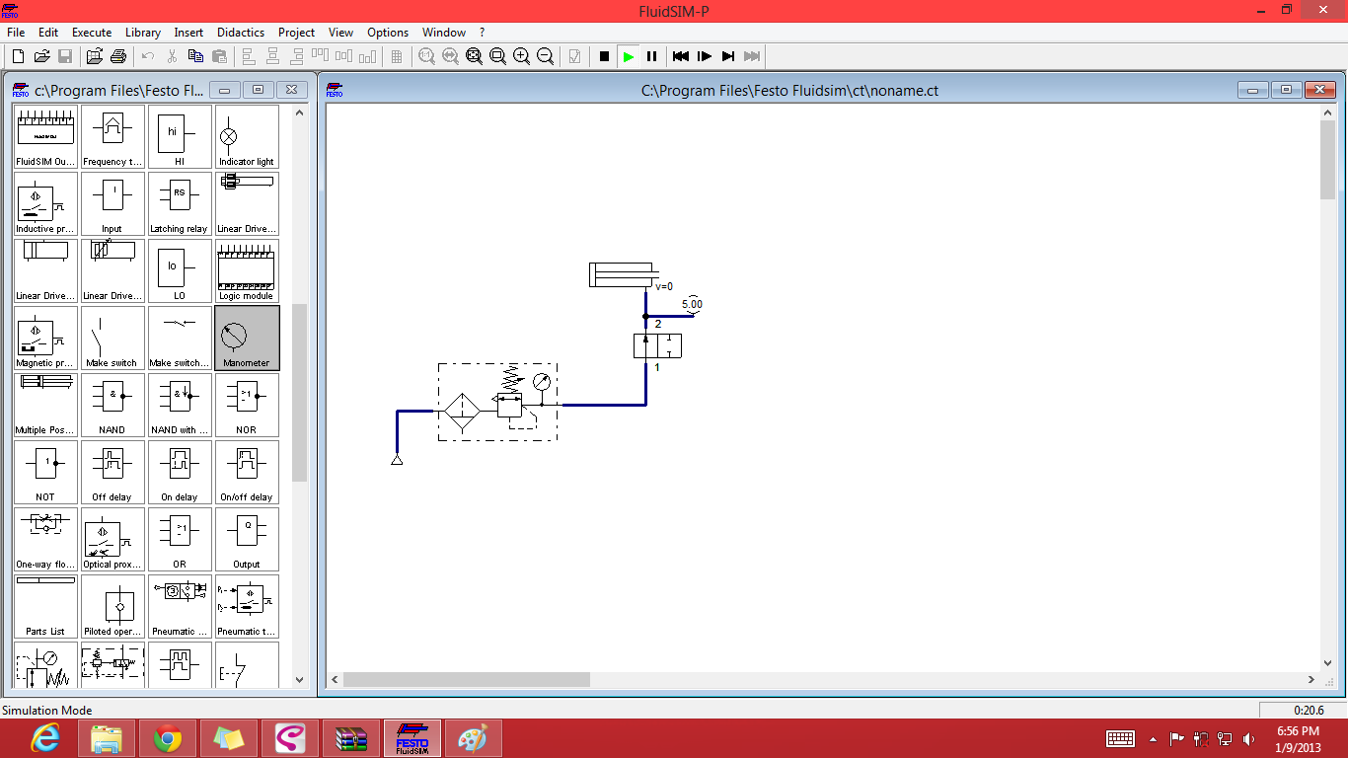Click the simulate-to-state-change button
The height and width of the screenshot is (758, 1348).
728,56
